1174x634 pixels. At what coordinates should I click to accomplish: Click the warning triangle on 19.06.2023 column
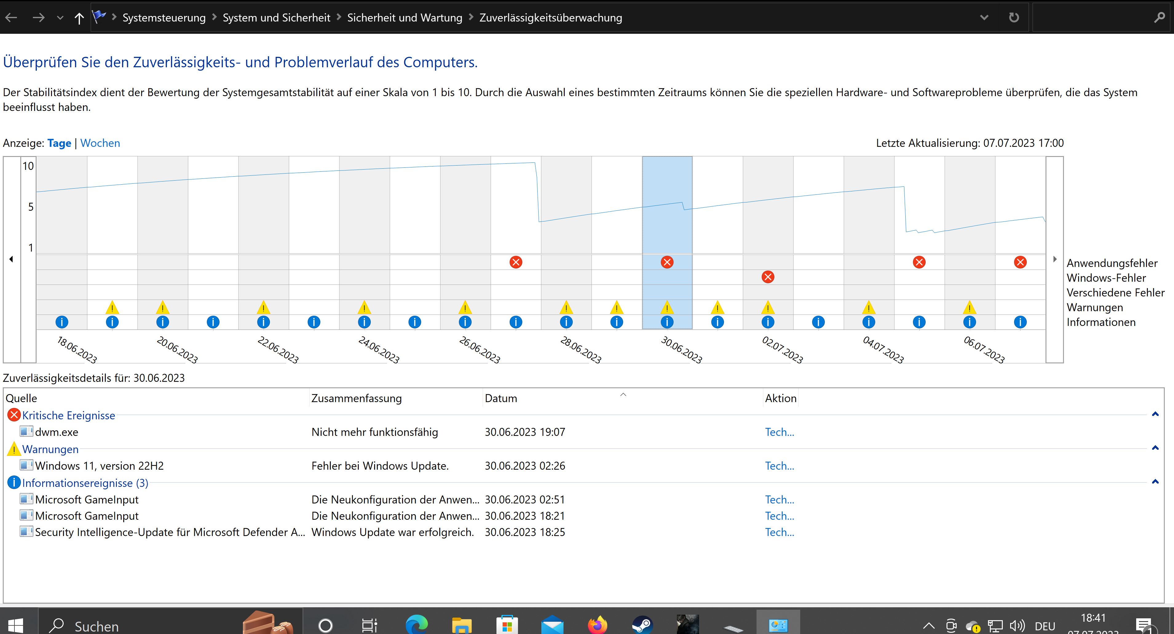[x=112, y=308]
